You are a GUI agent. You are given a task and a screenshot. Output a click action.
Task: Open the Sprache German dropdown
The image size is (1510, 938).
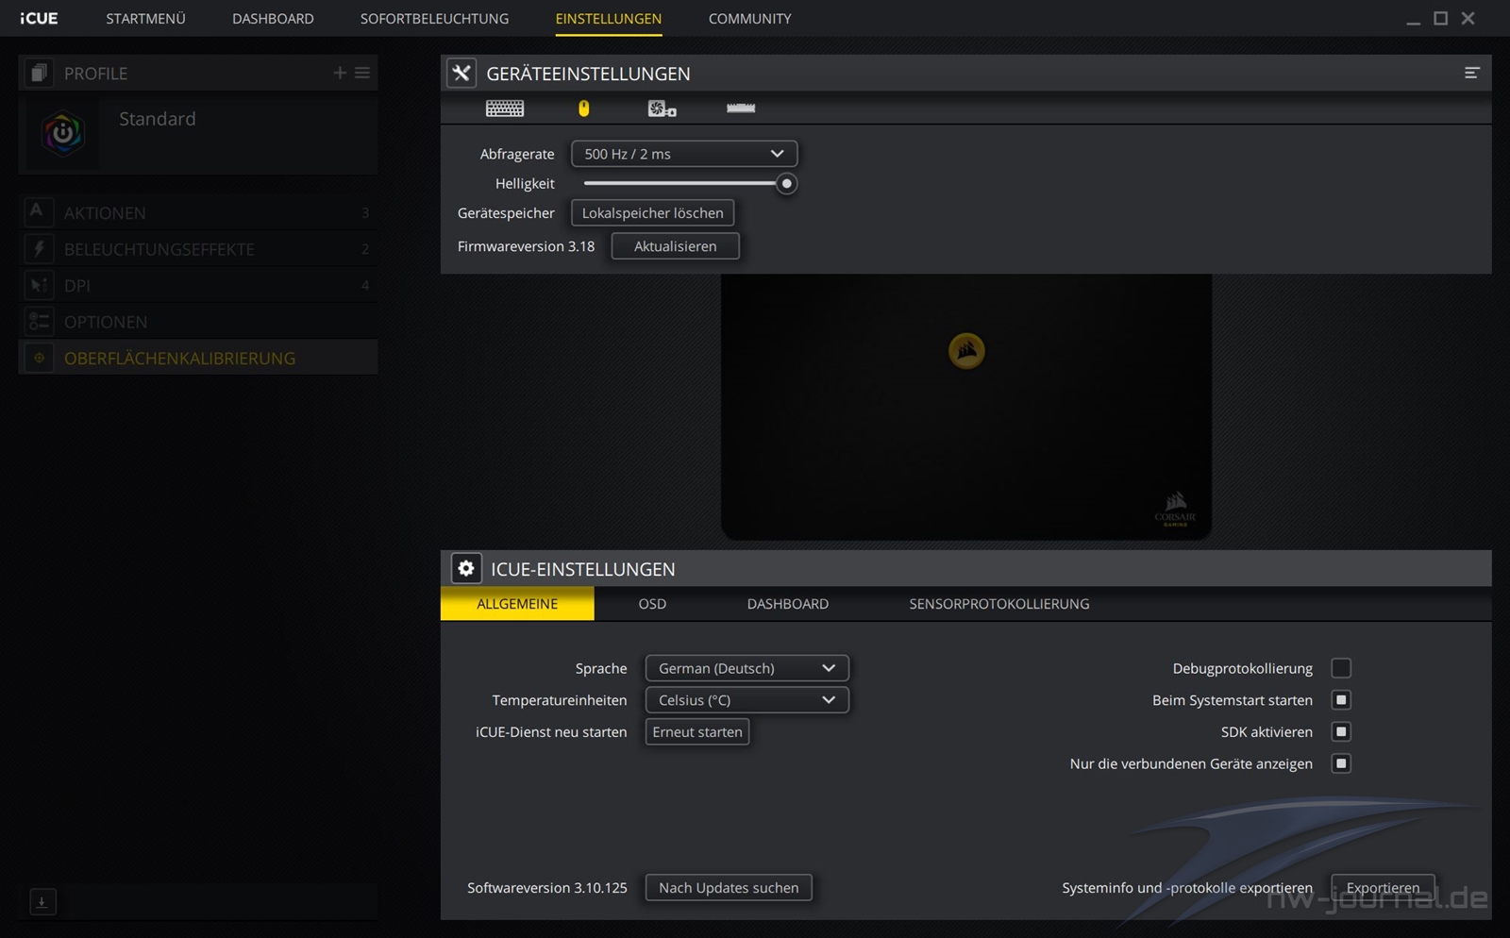pos(747,668)
